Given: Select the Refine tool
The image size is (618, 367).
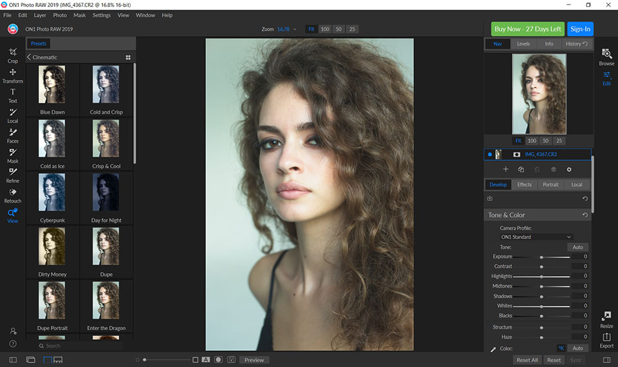Looking at the screenshot, I should point(13,176).
